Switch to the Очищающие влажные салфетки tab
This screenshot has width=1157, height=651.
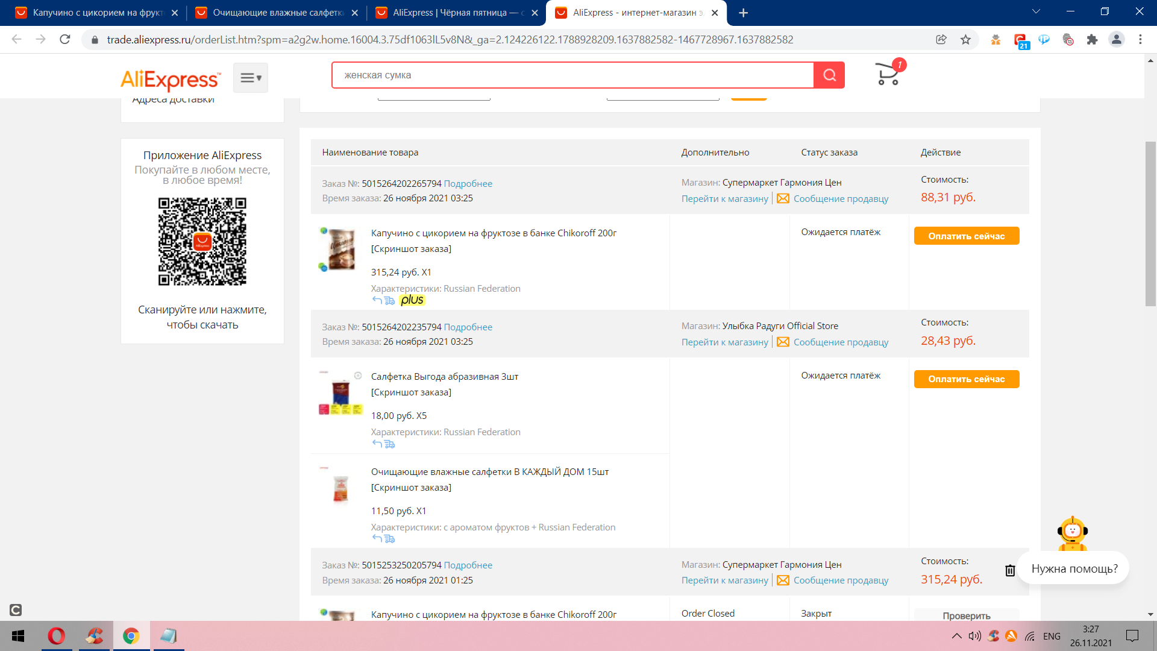pos(277,13)
